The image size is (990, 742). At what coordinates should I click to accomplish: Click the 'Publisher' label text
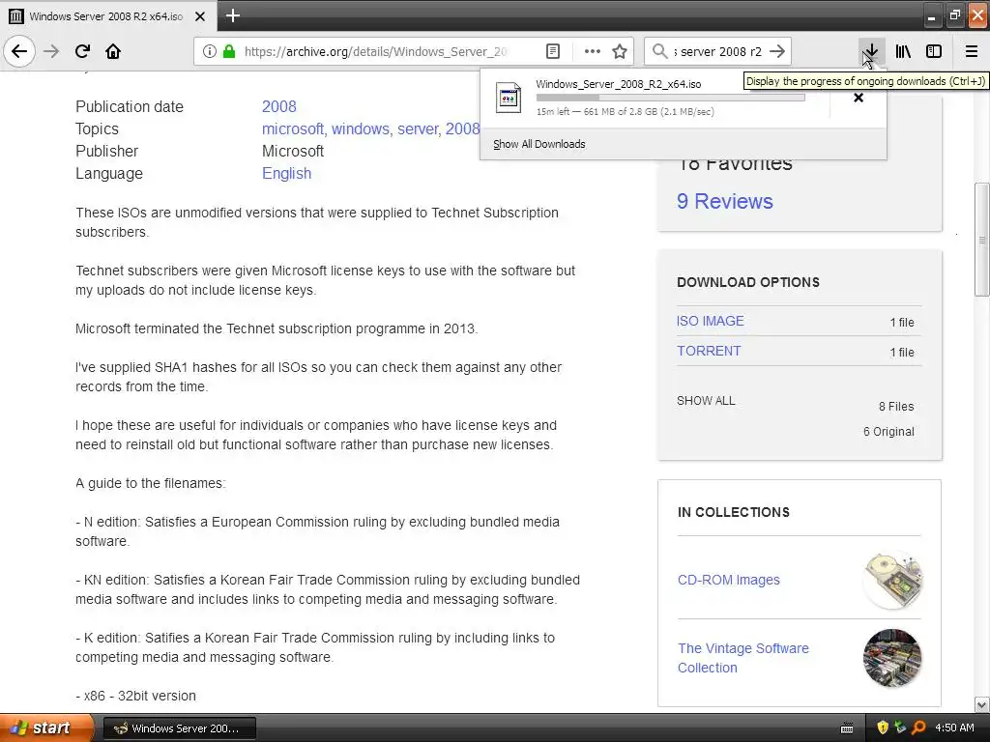[x=106, y=152]
